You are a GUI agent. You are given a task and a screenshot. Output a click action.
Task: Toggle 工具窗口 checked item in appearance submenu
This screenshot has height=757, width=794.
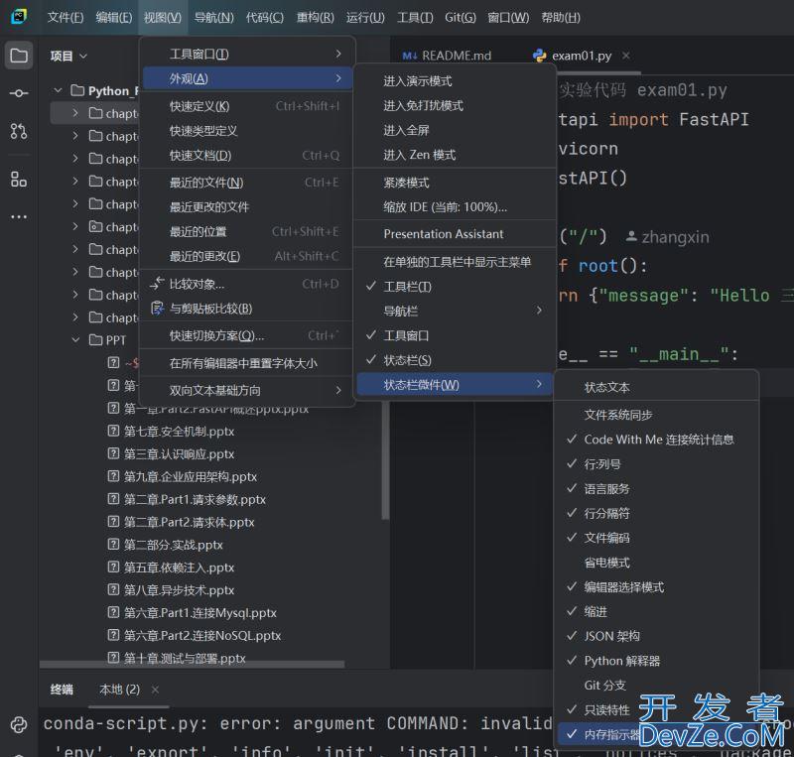pos(454,335)
